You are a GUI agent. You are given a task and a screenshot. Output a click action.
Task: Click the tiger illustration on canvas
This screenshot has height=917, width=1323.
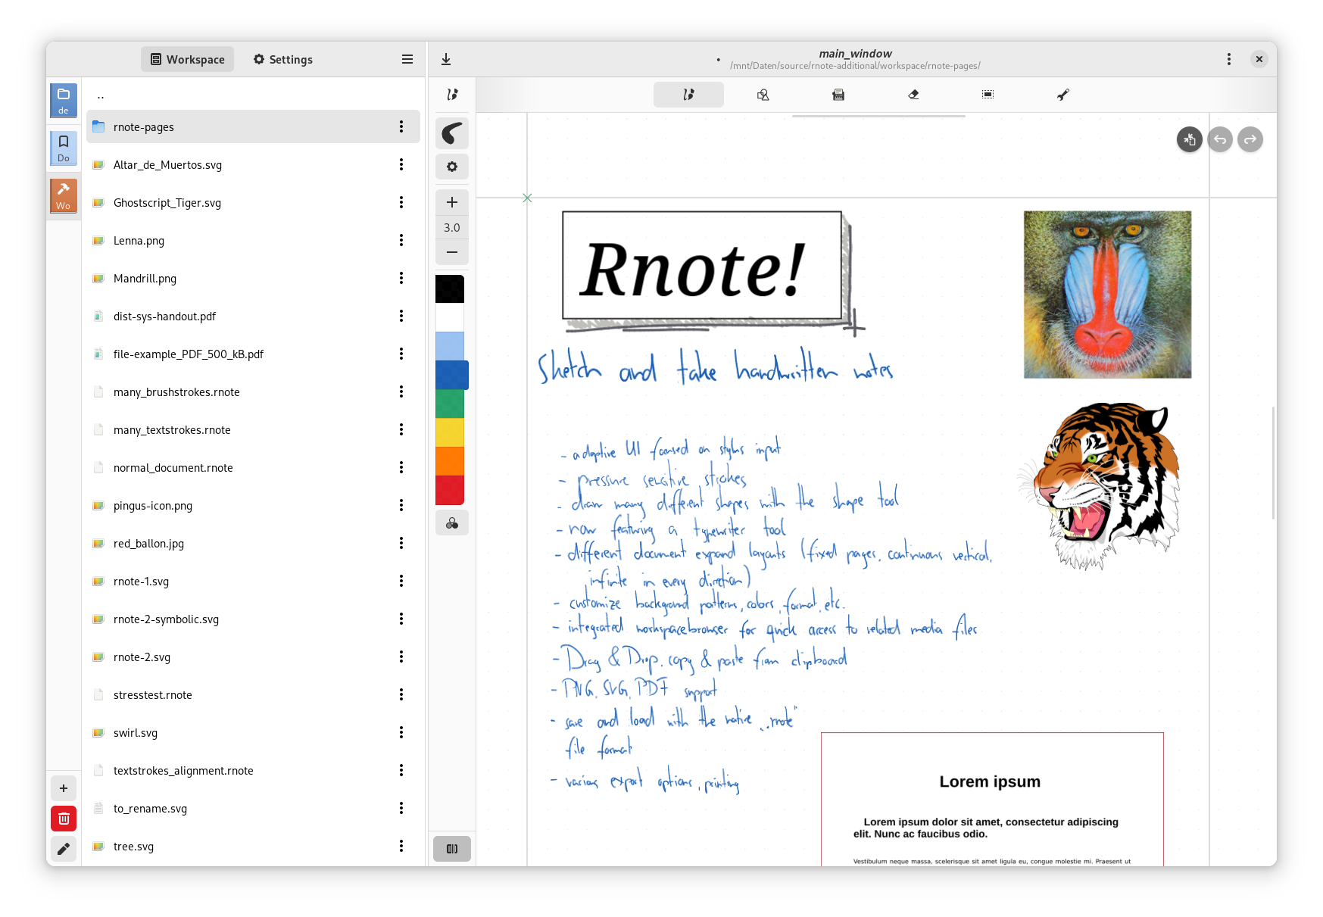pyautogui.click(x=1099, y=485)
